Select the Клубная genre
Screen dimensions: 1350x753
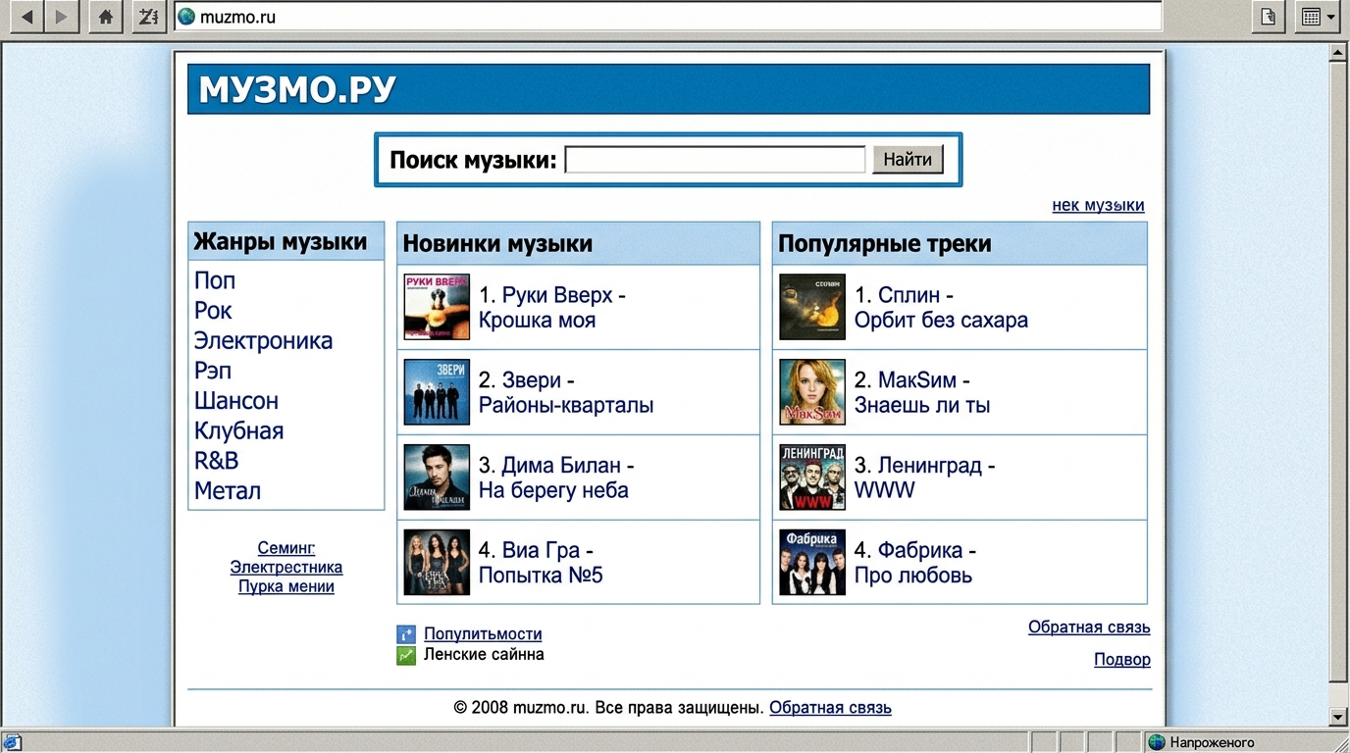point(238,431)
